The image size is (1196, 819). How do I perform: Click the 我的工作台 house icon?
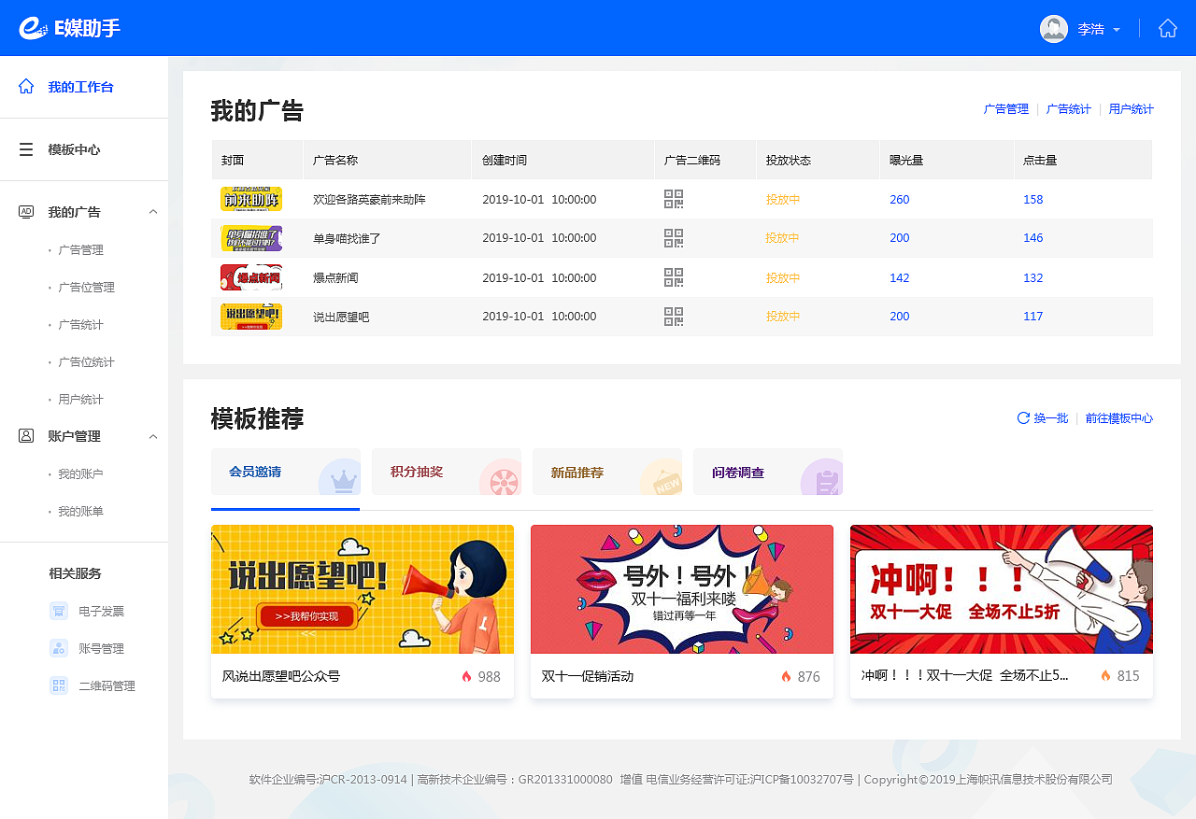(26, 86)
